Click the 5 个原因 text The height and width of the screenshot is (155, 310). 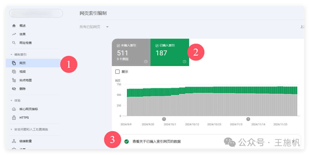[123, 59]
